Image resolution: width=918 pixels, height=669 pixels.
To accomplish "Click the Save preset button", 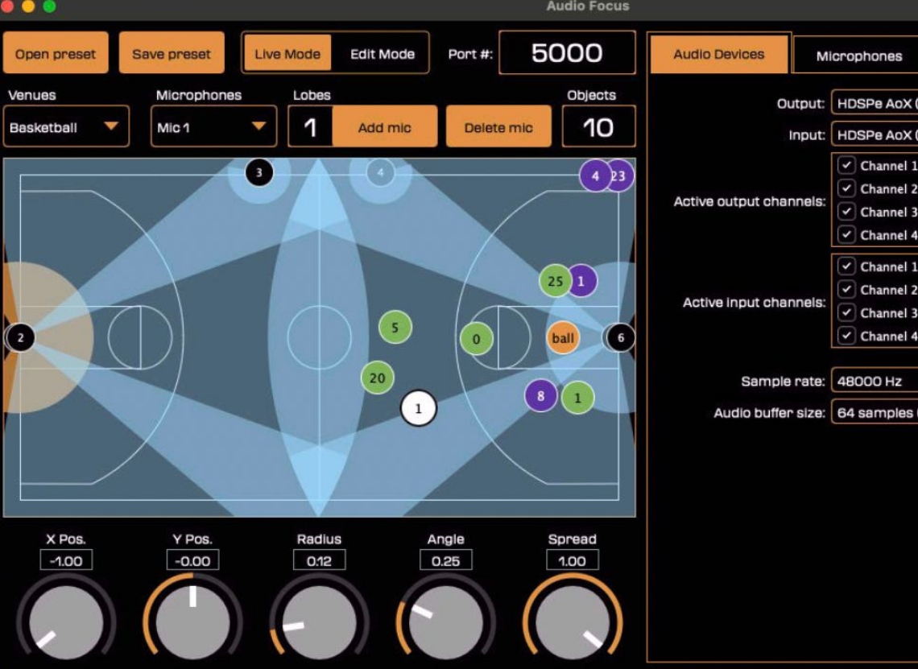I will pyautogui.click(x=172, y=54).
